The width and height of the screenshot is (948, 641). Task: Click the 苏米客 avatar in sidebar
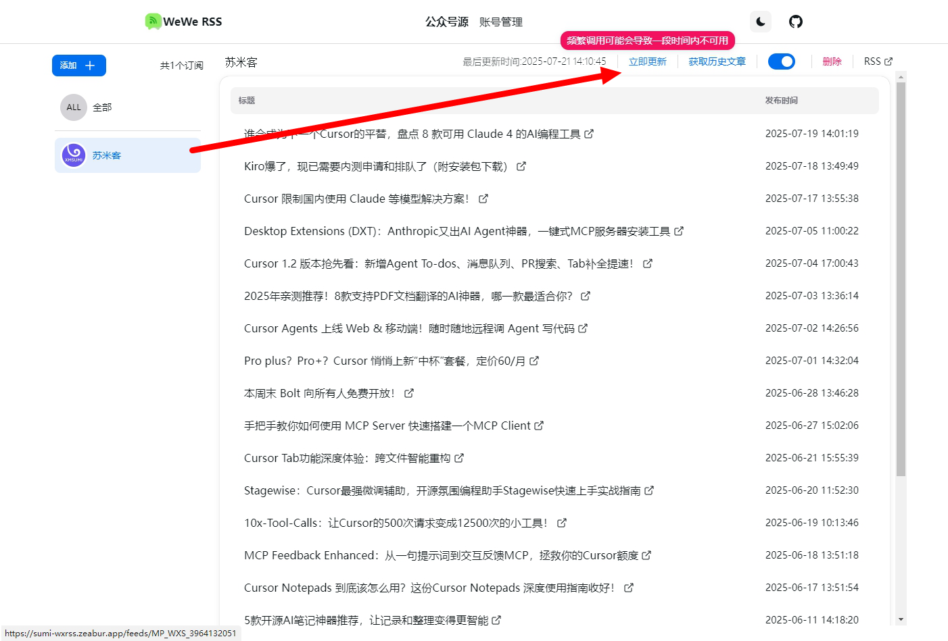(x=74, y=155)
